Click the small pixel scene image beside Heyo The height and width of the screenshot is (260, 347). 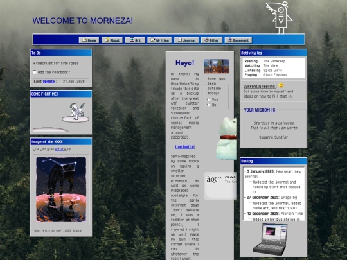coord(217,66)
